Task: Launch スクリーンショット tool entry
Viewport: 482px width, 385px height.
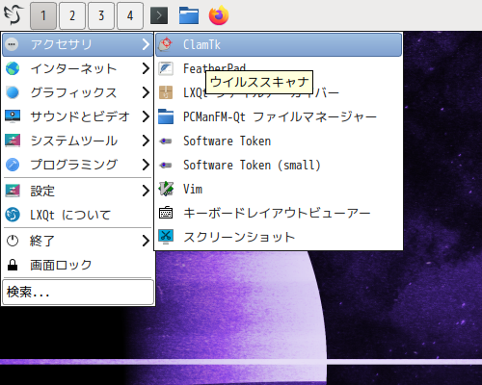Action: click(x=279, y=237)
